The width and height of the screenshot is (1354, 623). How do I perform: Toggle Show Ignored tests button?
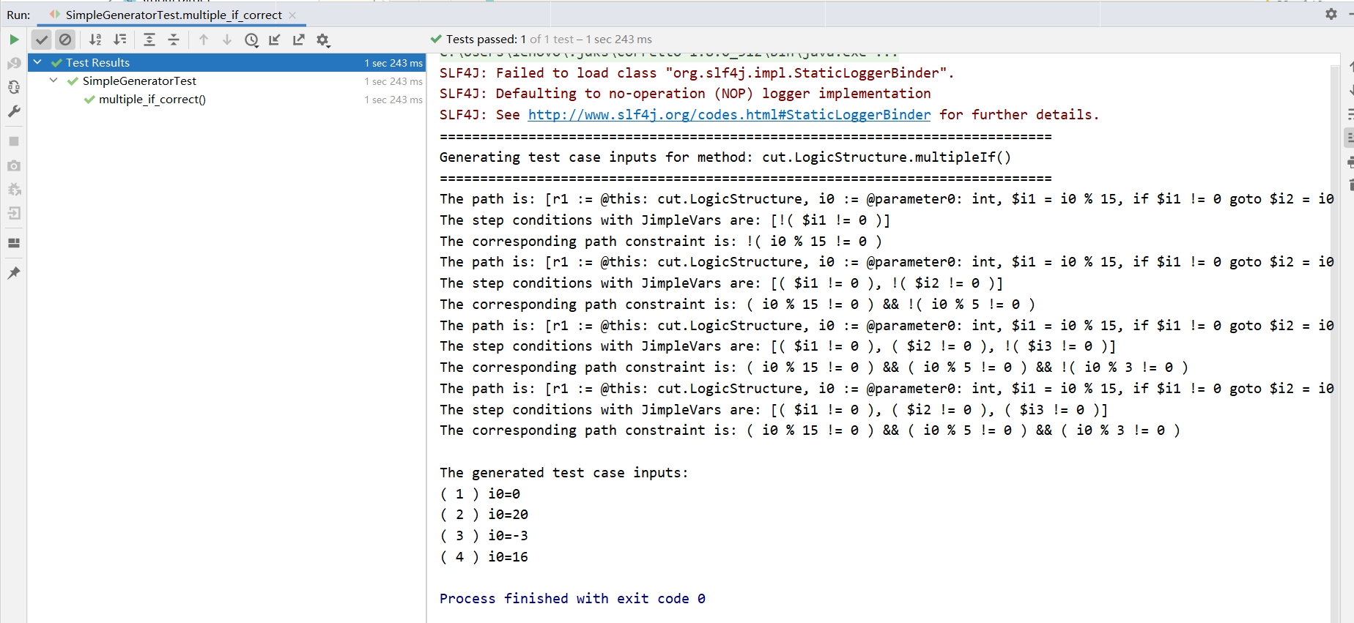pos(65,40)
